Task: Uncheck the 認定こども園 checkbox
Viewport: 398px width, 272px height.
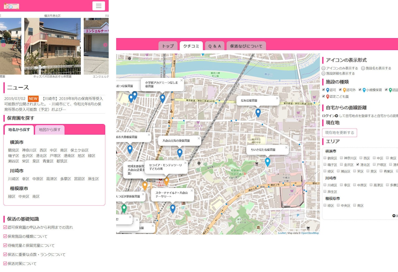Action: (324, 96)
